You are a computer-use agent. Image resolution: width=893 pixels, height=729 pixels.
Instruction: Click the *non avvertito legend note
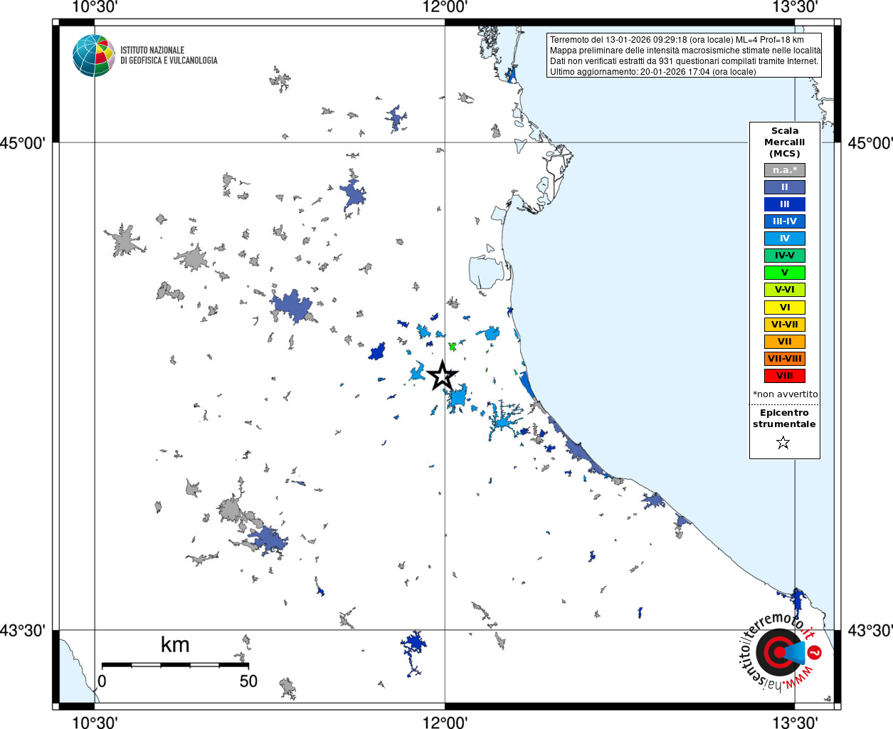[x=785, y=394]
